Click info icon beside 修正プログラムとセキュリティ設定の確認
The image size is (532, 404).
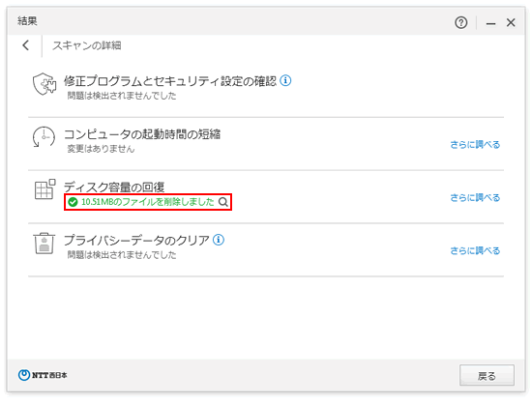(285, 80)
